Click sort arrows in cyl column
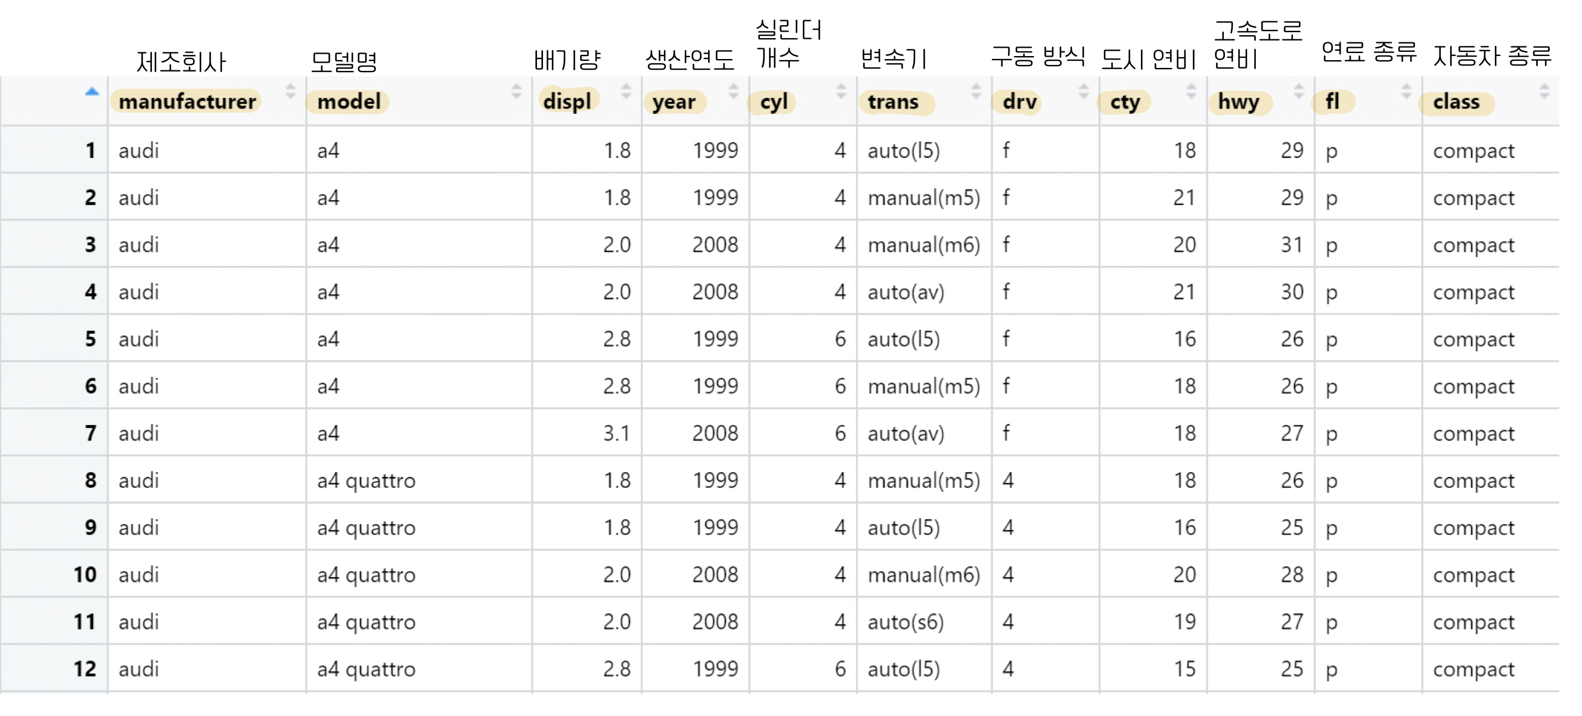1582x716 pixels. pyautogui.click(x=841, y=92)
